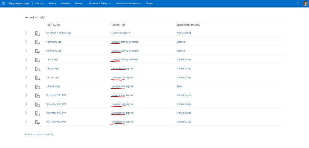Click device icon for 8 minutes ago entry
The height and width of the screenshot is (148, 309).
tap(37, 51)
